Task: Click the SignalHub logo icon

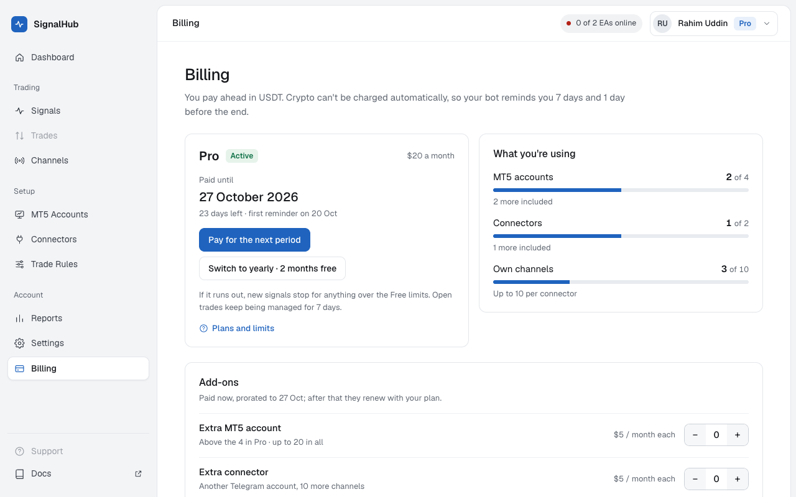Action: 19,24
